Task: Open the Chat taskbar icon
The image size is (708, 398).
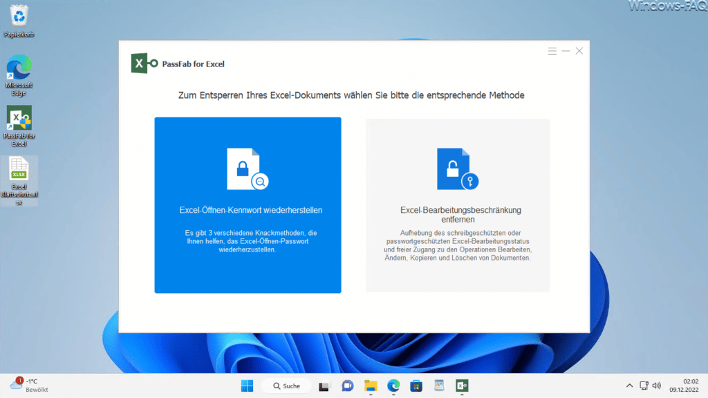Action: click(347, 386)
